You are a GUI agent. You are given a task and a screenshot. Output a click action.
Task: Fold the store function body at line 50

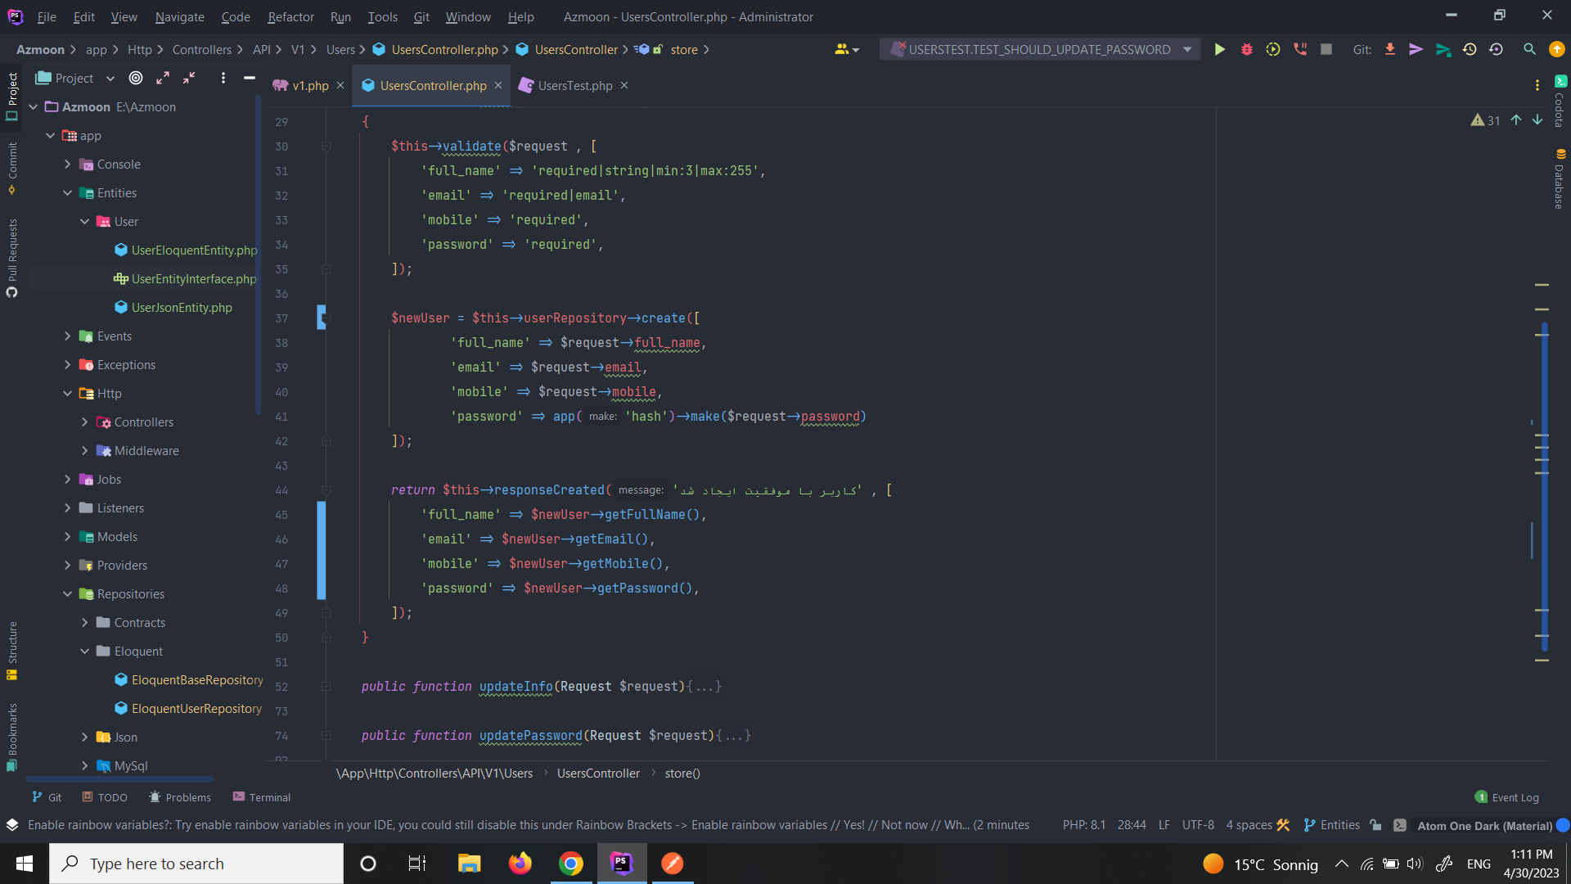tap(326, 638)
